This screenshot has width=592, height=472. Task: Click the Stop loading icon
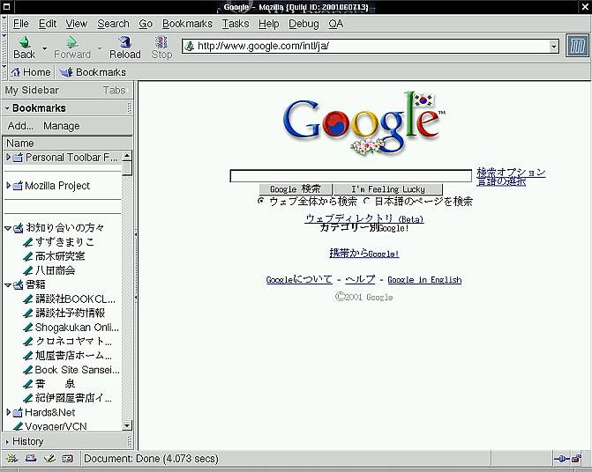pyautogui.click(x=161, y=41)
